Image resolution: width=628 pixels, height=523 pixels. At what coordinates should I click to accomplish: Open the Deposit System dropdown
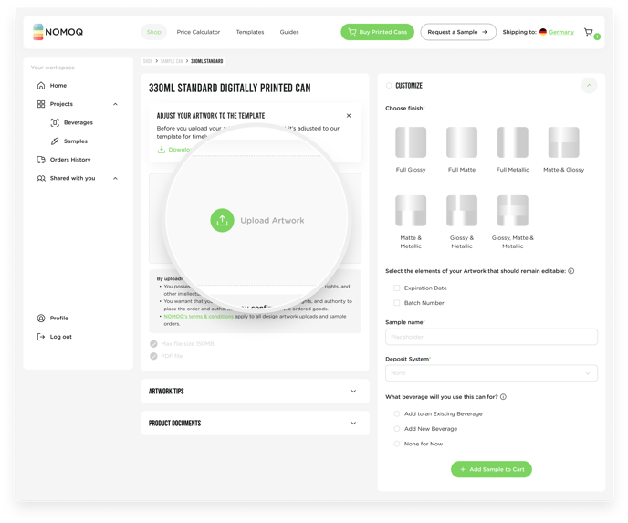click(491, 373)
